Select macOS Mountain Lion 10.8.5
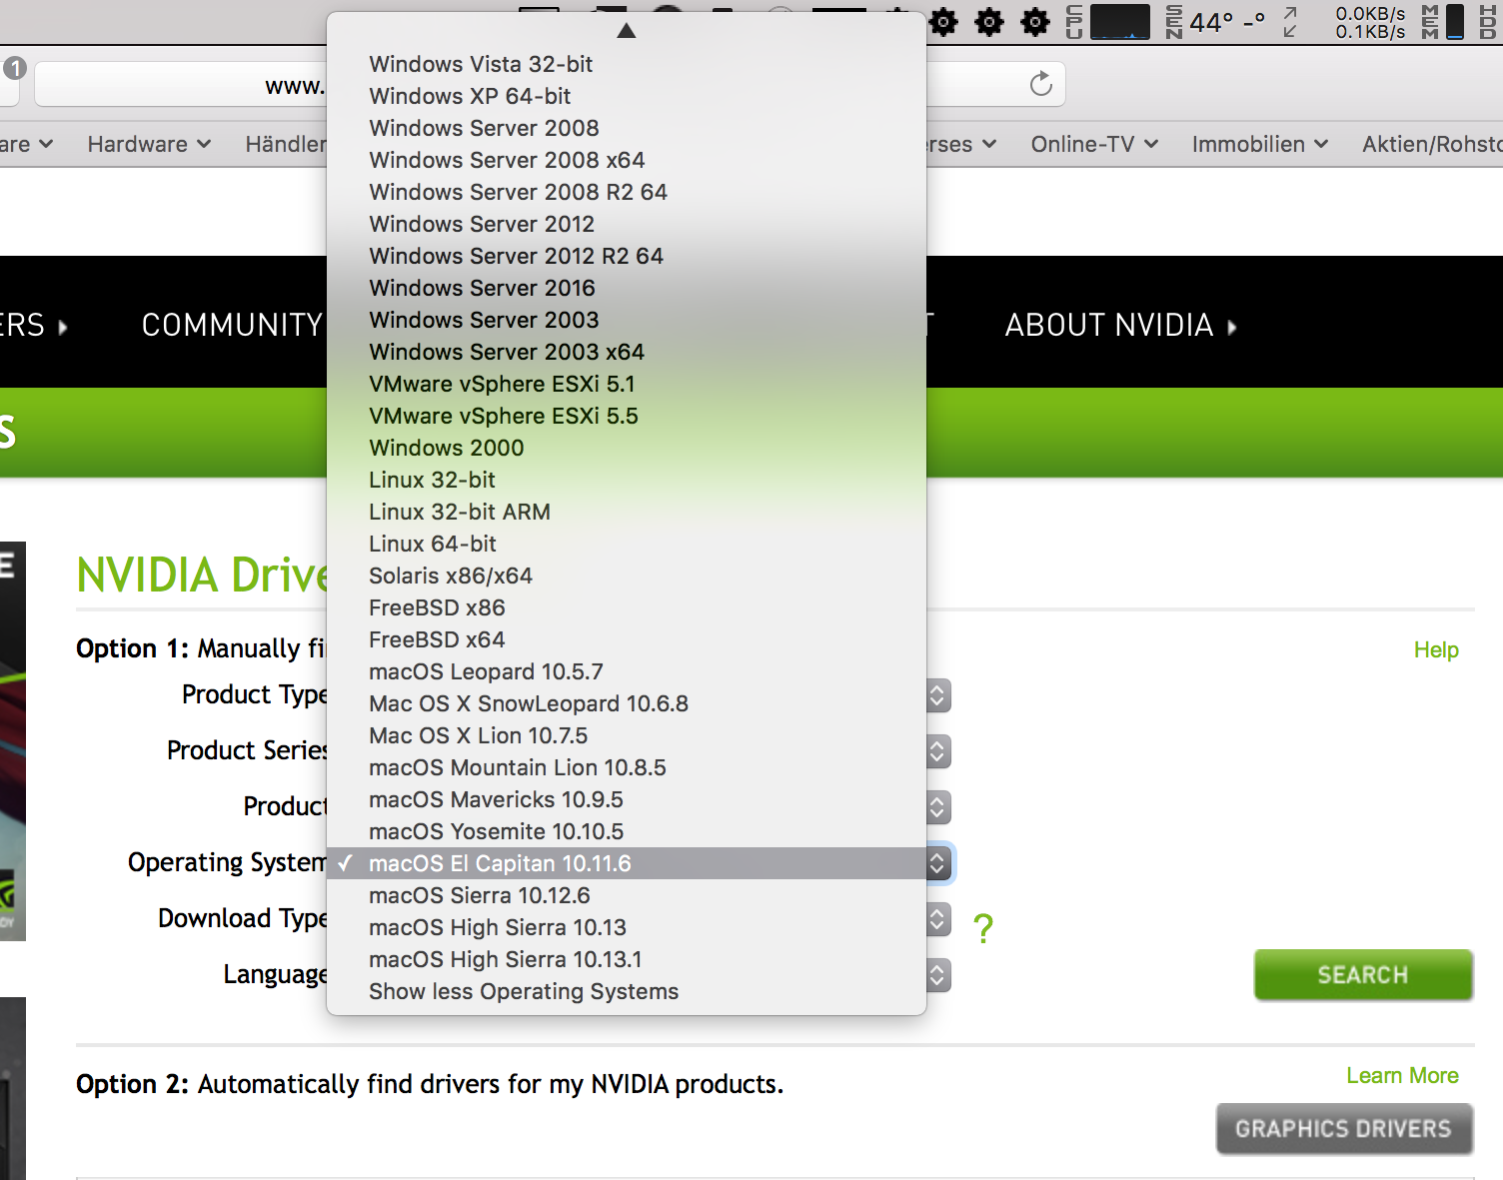 [x=627, y=767]
